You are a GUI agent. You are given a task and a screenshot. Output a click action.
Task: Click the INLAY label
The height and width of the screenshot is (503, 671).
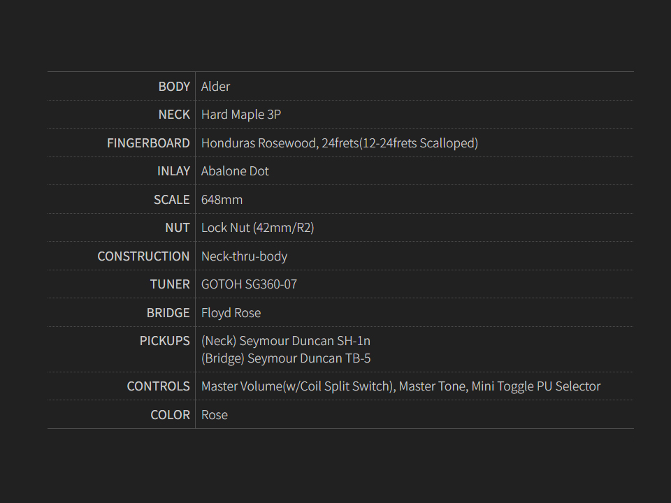point(173,171)
